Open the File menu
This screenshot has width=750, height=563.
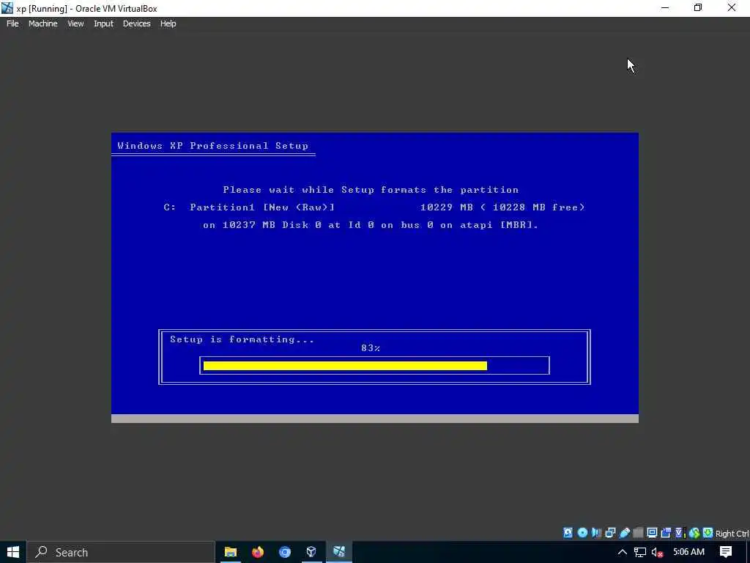[12, 23]
